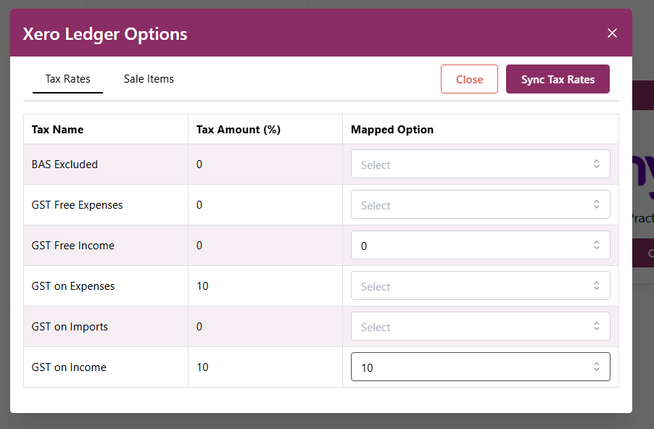654x429 pixels.
Task: Click the chevron icon in BAS Excluded row
Action: [x=596, y=164]
